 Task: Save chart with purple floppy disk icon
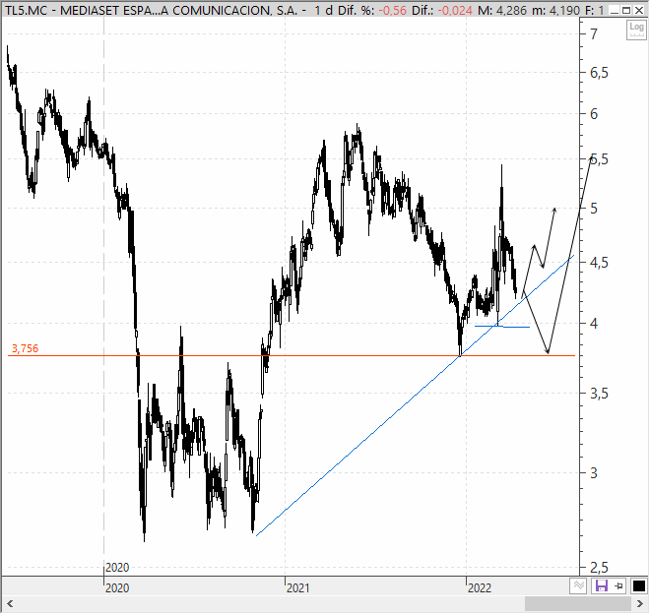click(601, 585)
